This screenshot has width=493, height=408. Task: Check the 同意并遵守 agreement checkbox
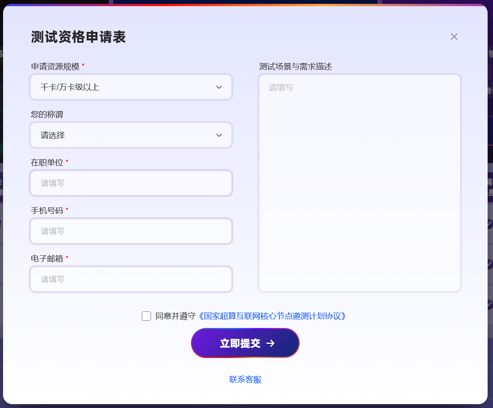tap(146, 316)
